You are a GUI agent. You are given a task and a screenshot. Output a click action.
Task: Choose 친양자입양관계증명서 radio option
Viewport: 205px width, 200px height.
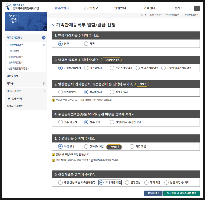[x=163, y=68]
